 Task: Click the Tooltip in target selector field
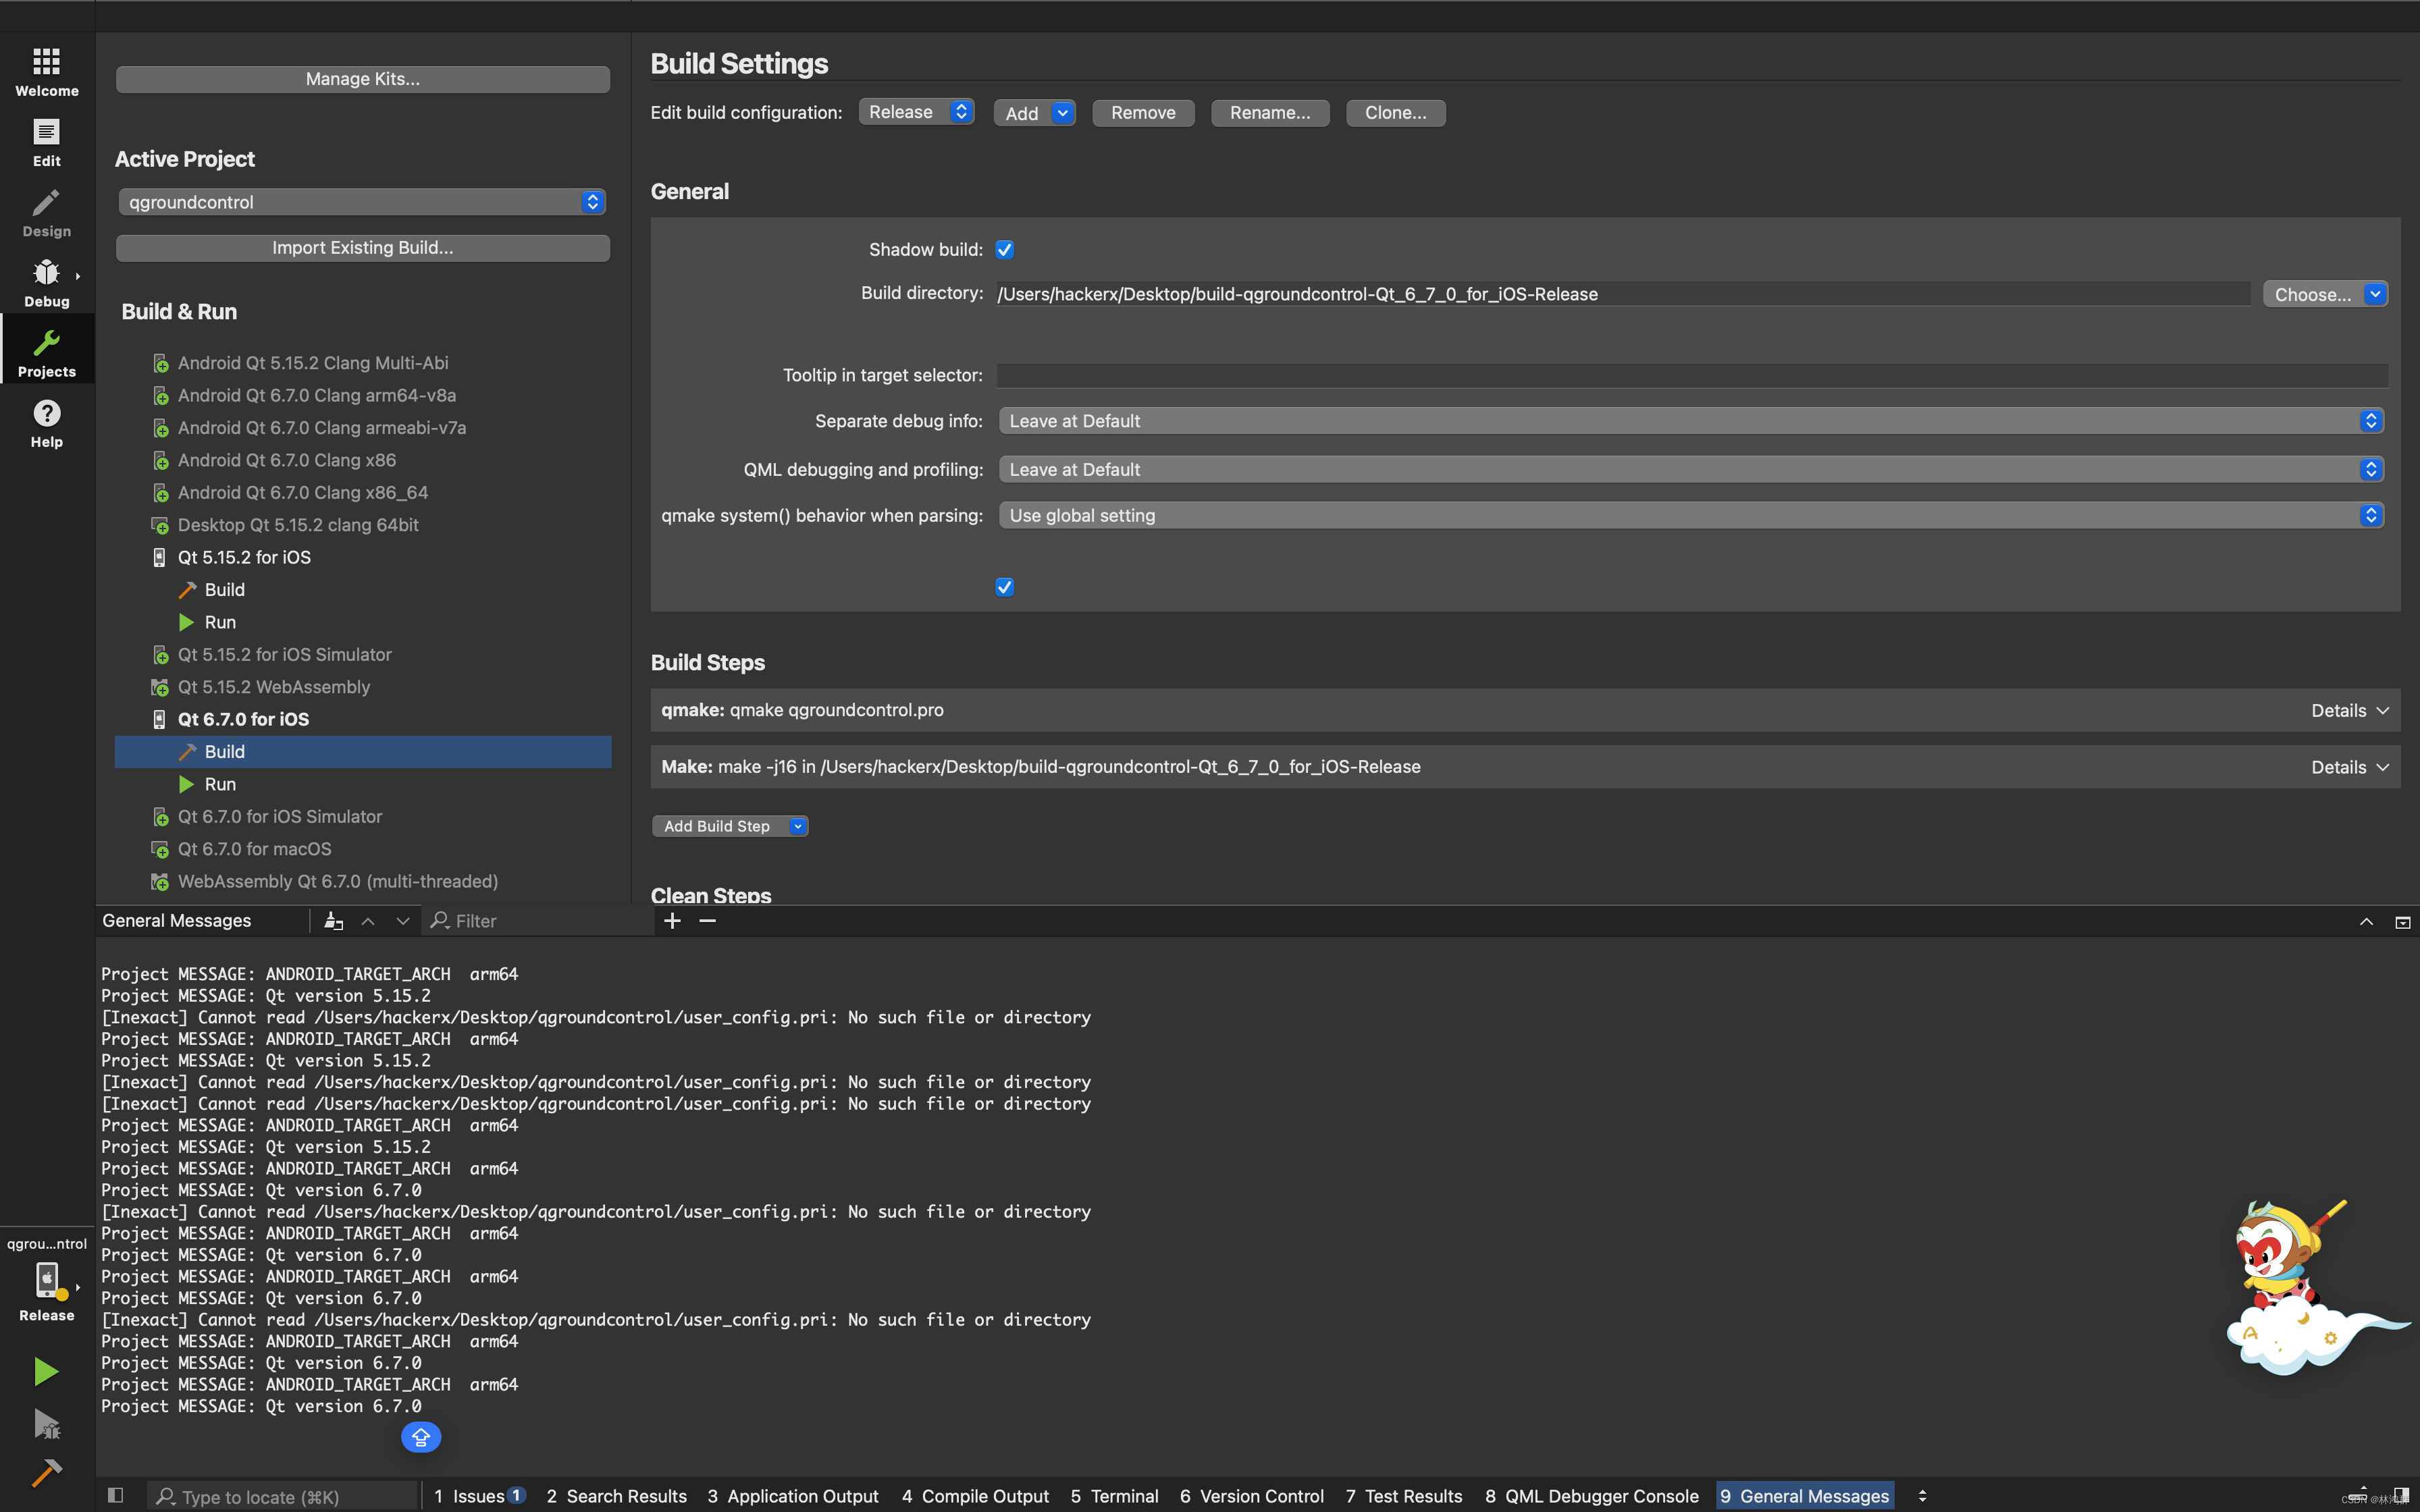(1692, 375)
